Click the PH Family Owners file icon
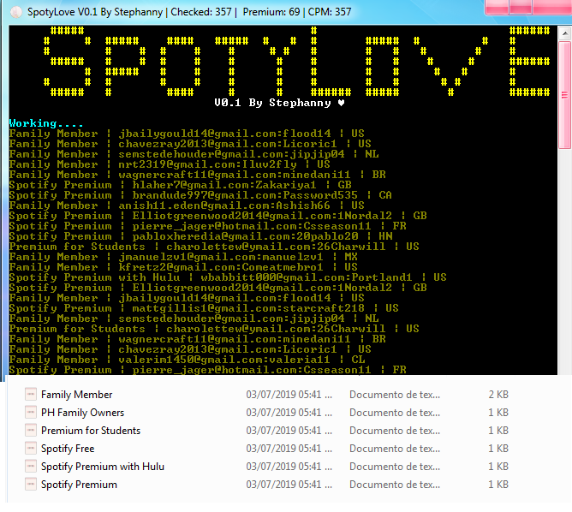Viewport: 572px width, 512px height. coord(31,413)
